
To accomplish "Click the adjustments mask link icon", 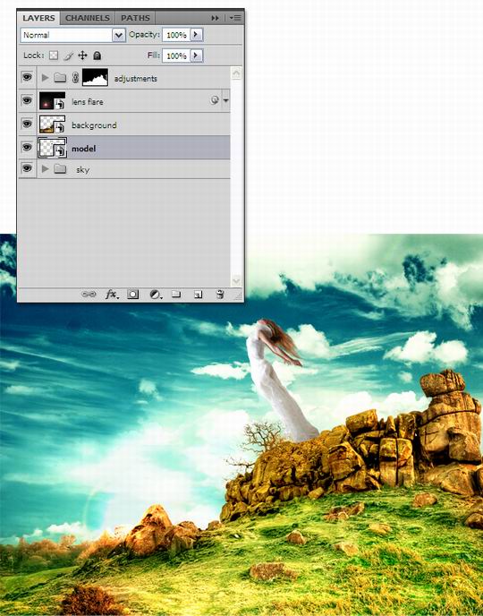I will (75, 78).
